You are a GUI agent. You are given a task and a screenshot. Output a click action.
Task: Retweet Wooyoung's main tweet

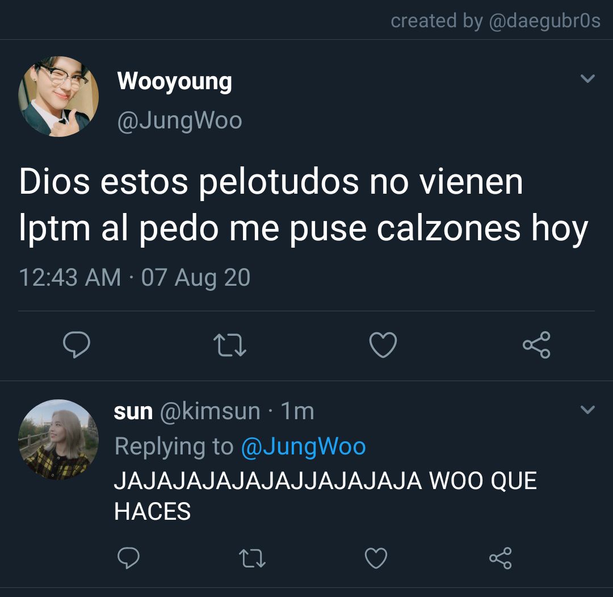[230, 345]
